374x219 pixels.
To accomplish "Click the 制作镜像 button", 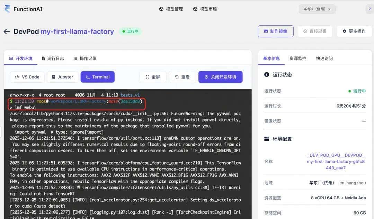I will coord(276,31).
